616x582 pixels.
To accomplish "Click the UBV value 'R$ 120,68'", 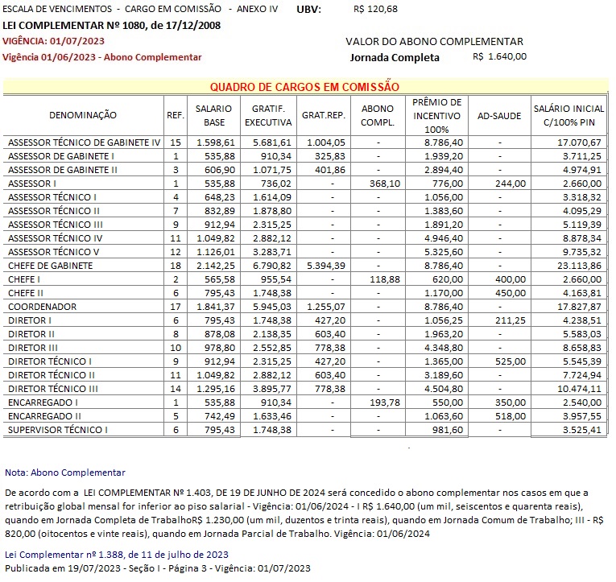I will (375, 9).
